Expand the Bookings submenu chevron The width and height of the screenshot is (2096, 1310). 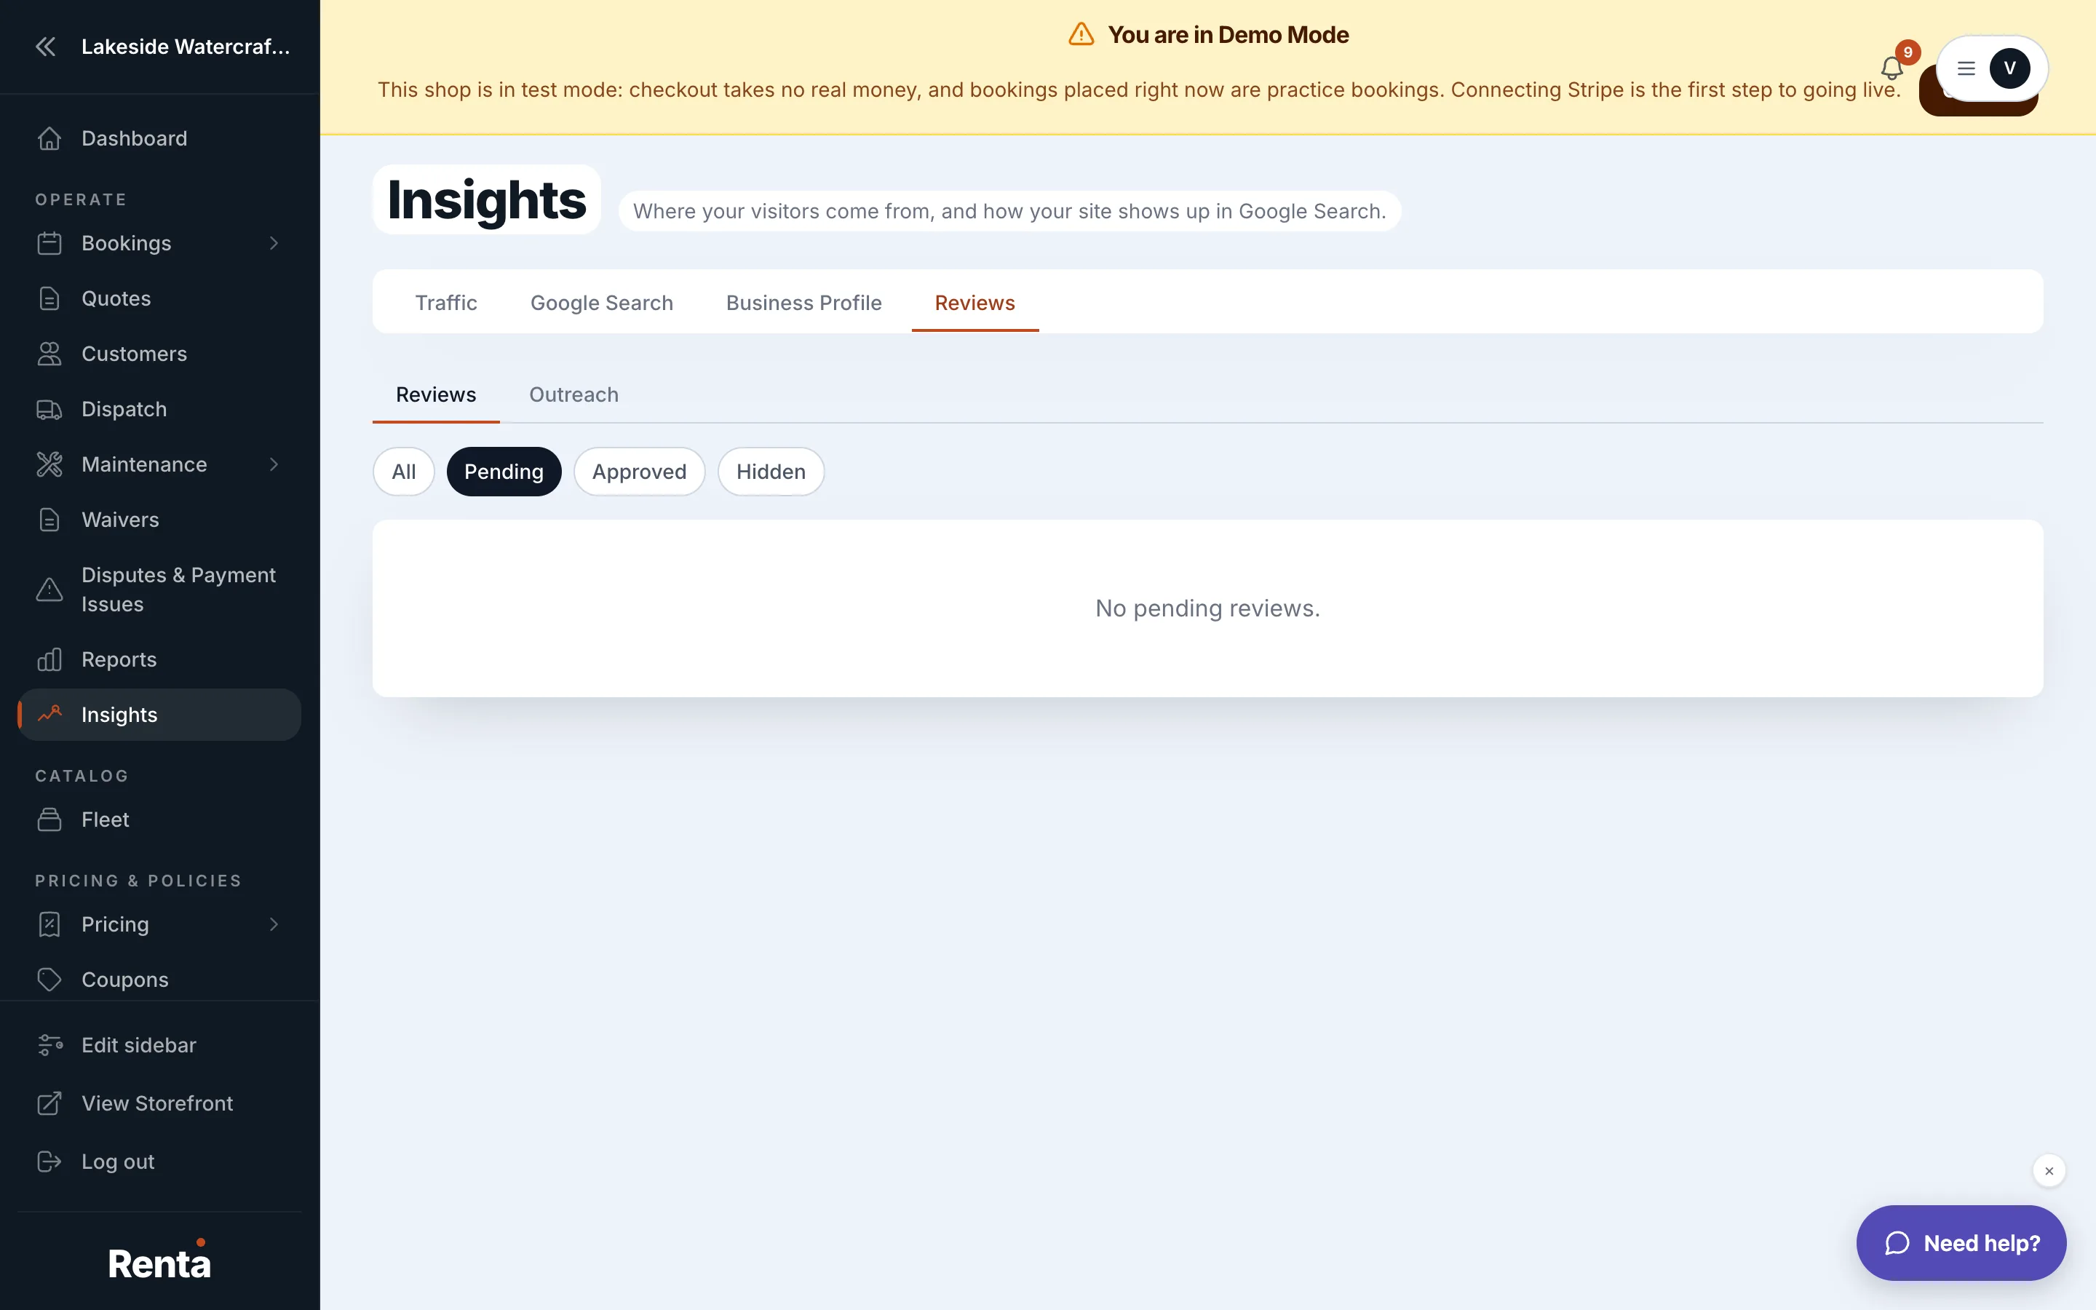(x=274, y=244)
